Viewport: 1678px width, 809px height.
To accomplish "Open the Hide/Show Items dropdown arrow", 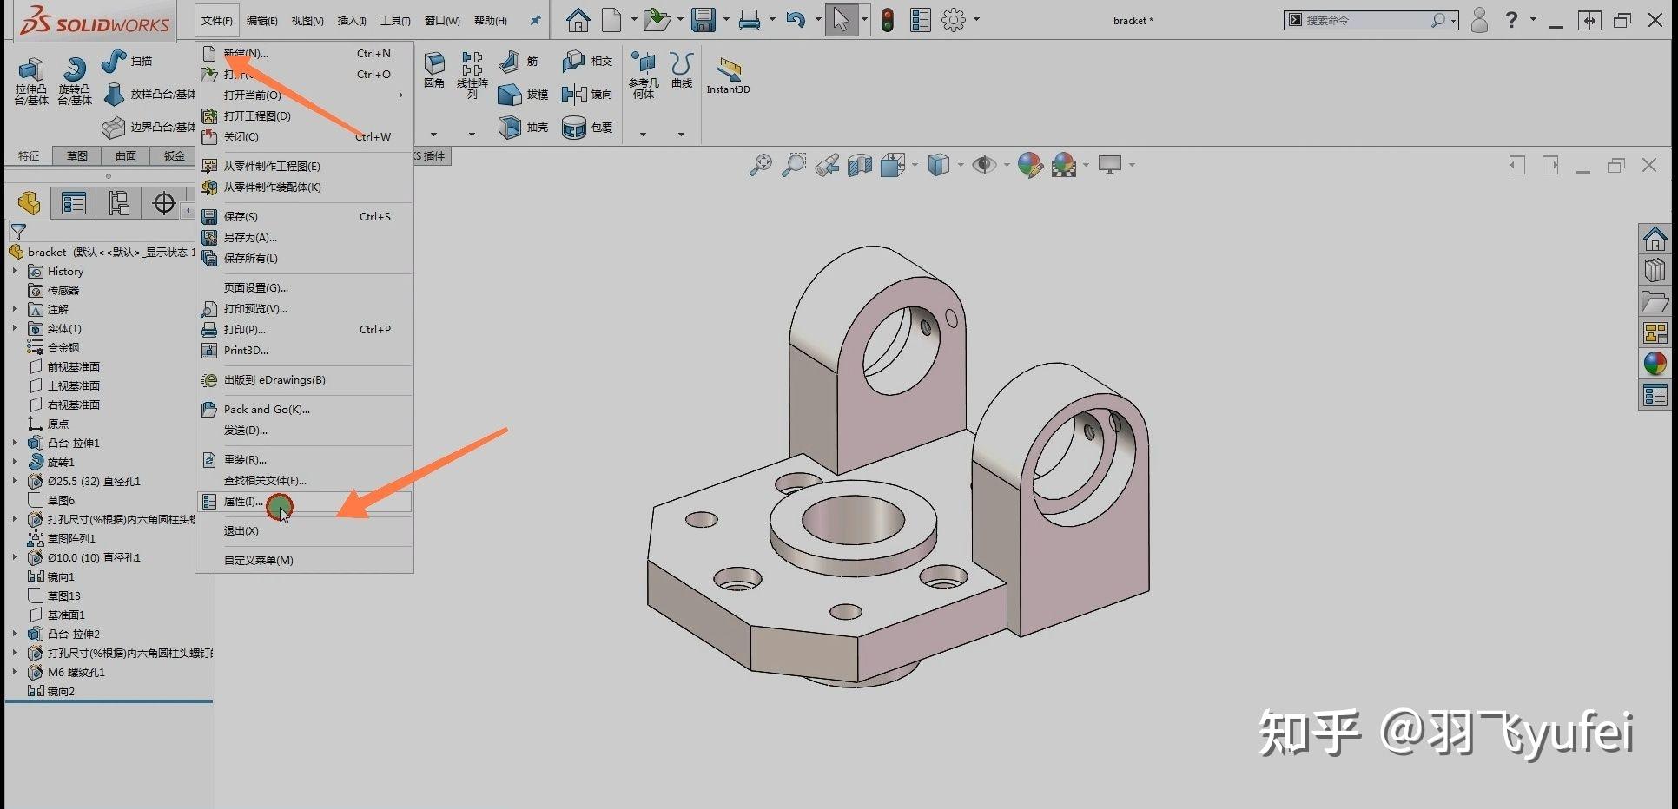I will [x=1007, y=165].
